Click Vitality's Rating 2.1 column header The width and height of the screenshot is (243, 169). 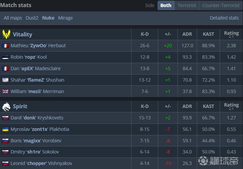231,34
